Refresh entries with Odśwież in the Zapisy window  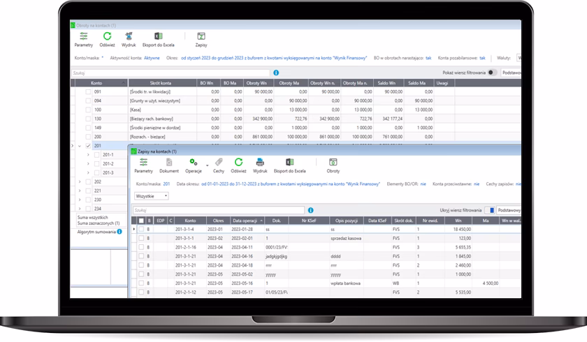coord(239,165)
